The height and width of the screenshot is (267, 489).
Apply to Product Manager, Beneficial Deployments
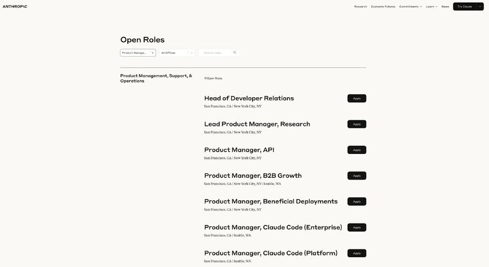pyautogui.click(x=357, y=202)
